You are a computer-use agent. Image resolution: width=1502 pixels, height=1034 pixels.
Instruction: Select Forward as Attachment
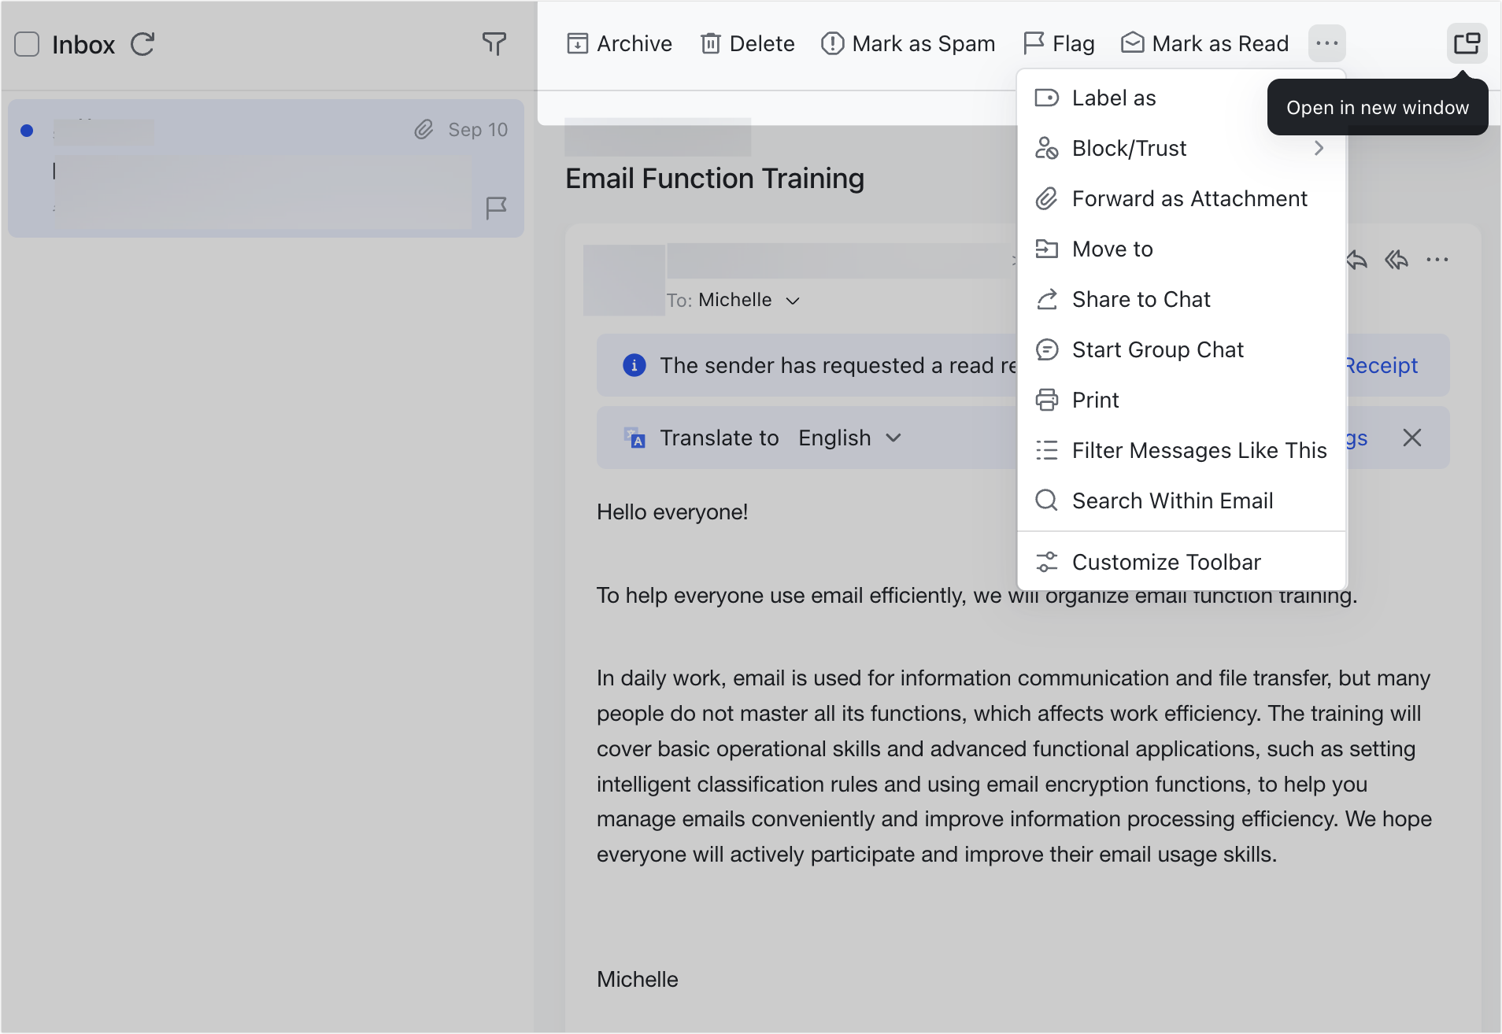point(1181,198)
